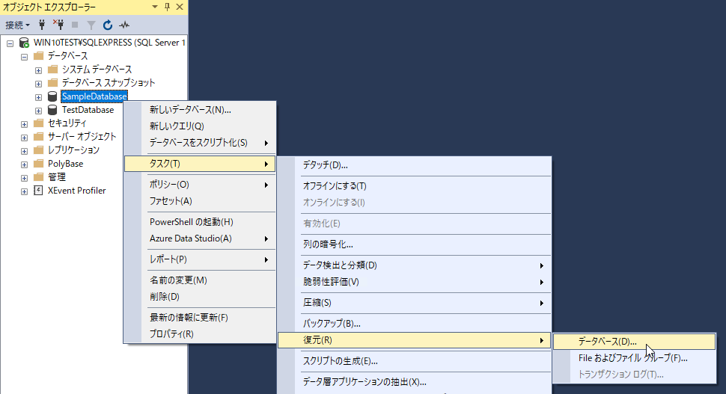Click the データベース folder icon
Viewport: 726px width, 394px height.
(x=39, y=56)
